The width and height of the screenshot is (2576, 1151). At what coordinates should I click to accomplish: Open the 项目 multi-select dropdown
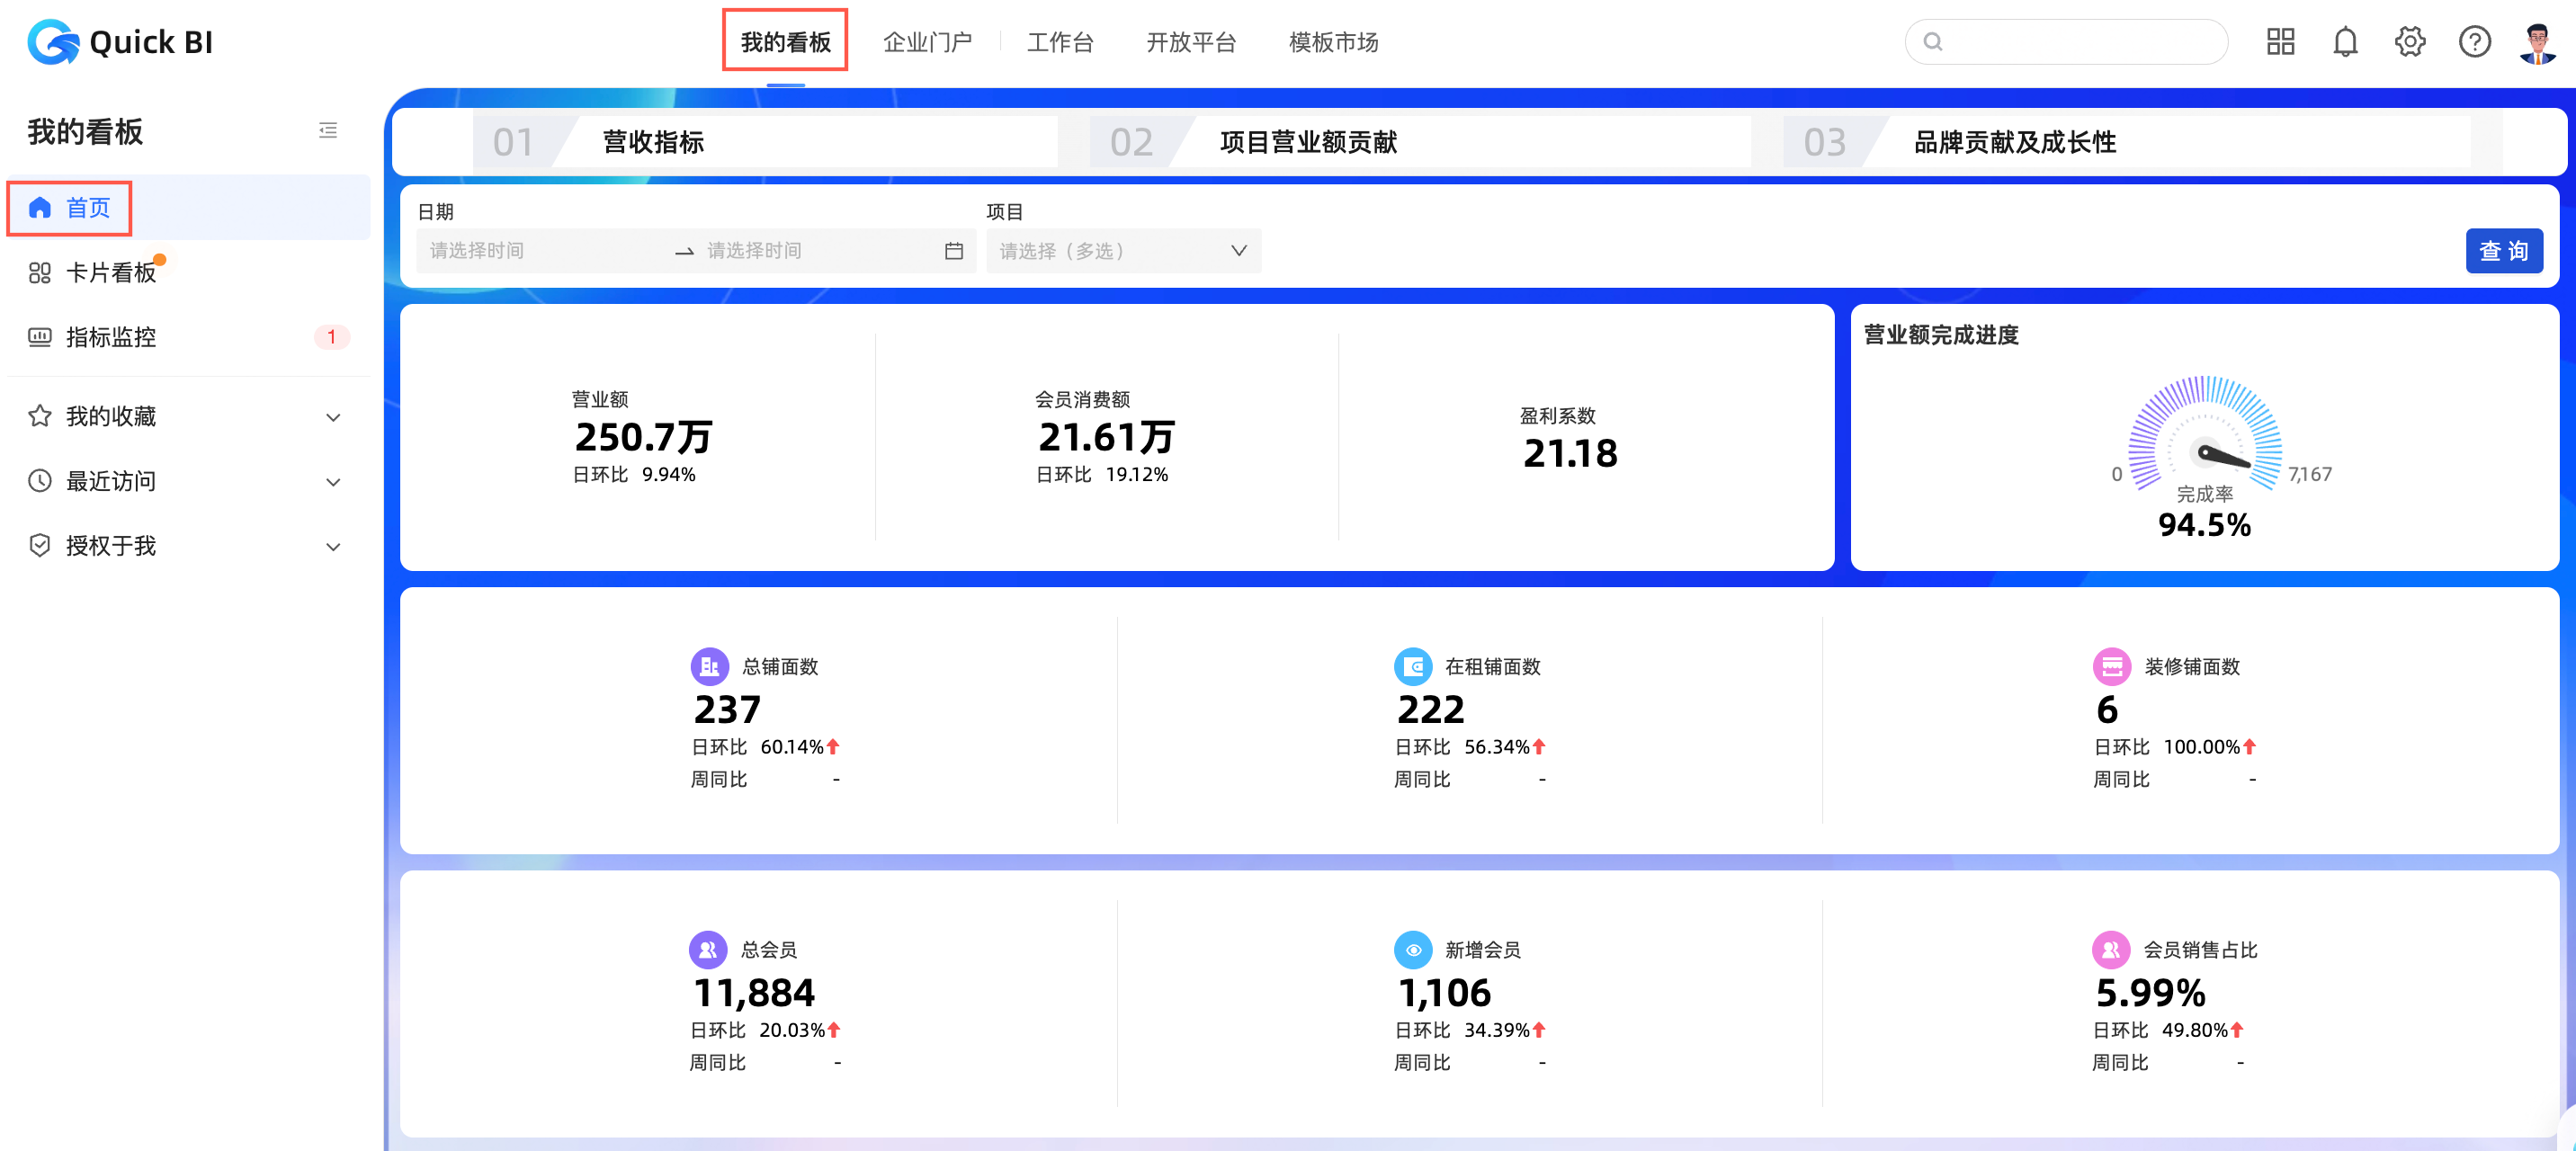pos(1123,251)
